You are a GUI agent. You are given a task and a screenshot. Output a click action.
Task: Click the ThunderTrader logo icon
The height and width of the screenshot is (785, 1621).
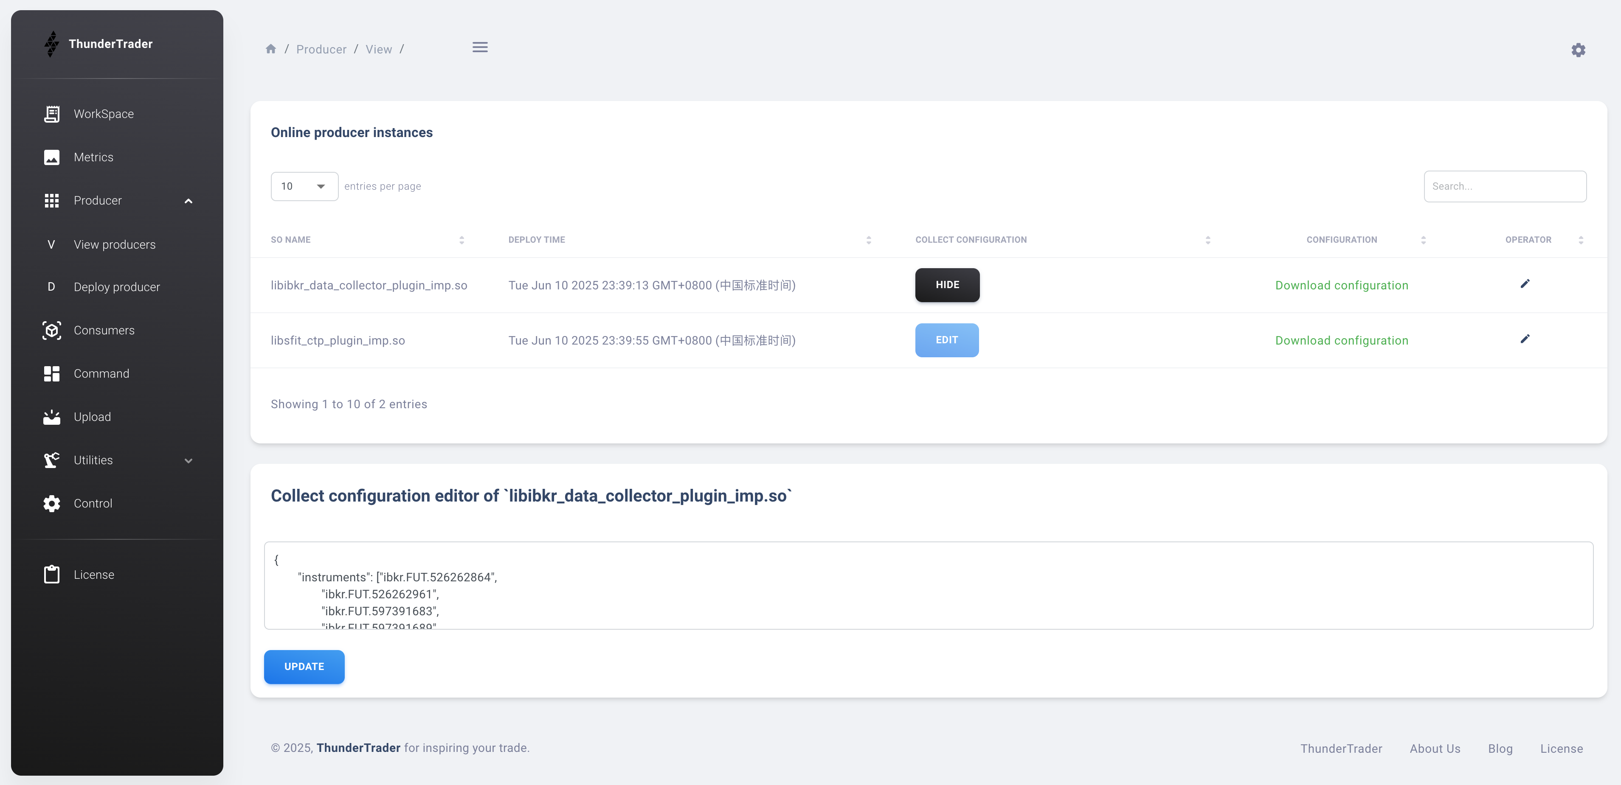point(52,43)
